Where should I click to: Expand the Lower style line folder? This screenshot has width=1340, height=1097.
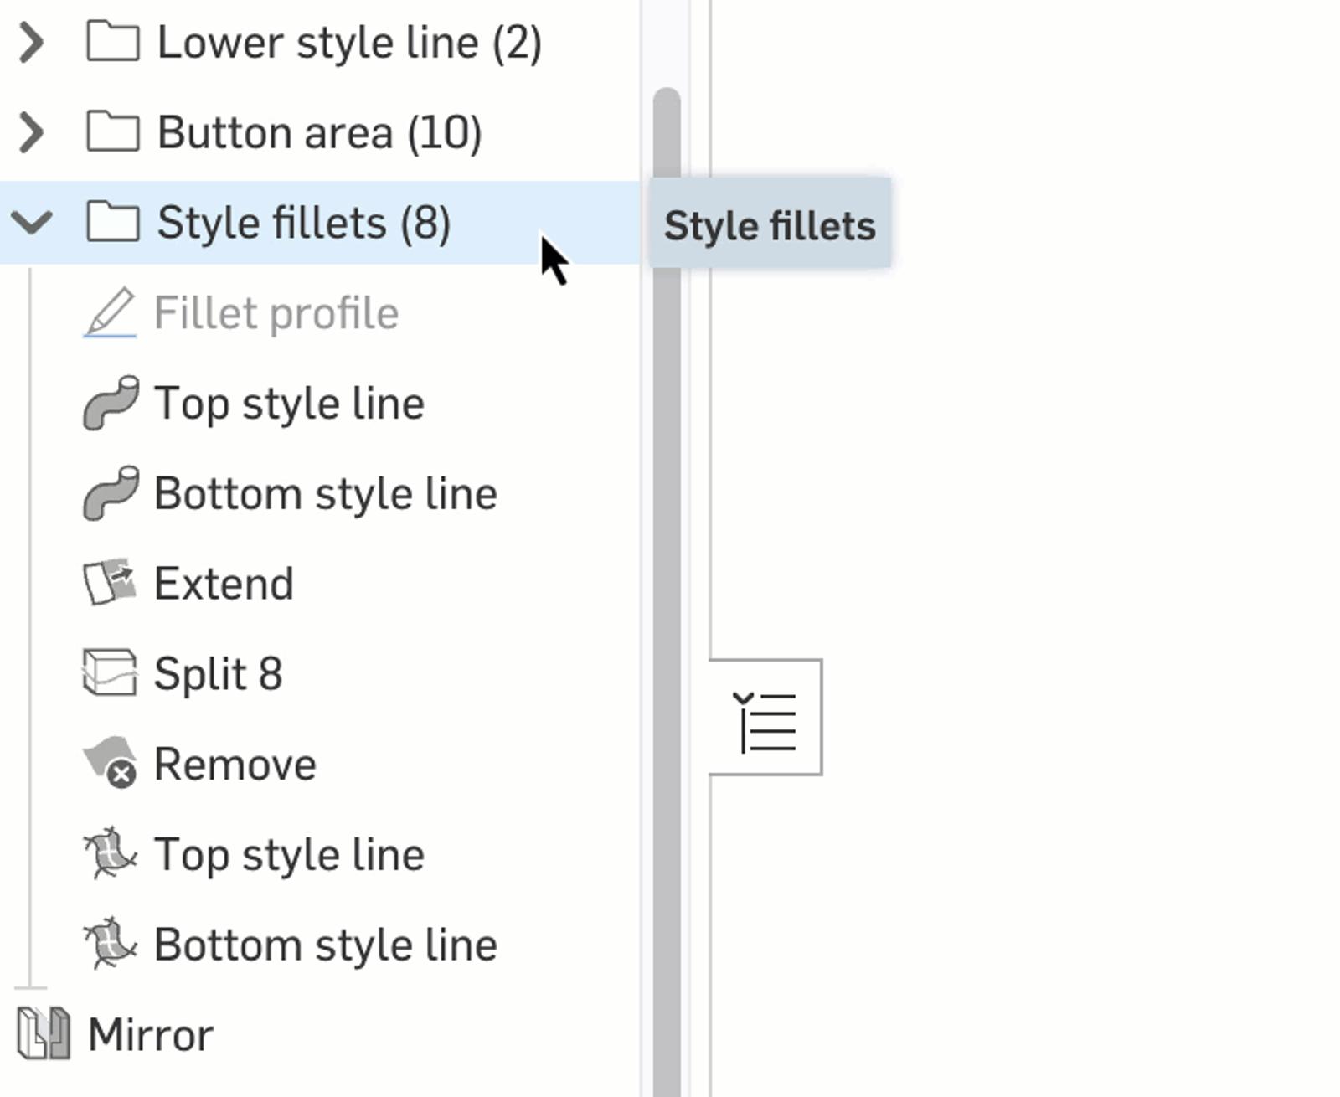point(32,42)
